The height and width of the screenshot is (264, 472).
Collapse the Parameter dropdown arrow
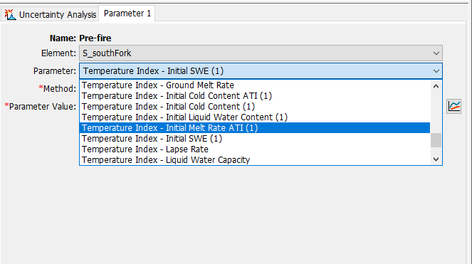[x=436, y=71]
